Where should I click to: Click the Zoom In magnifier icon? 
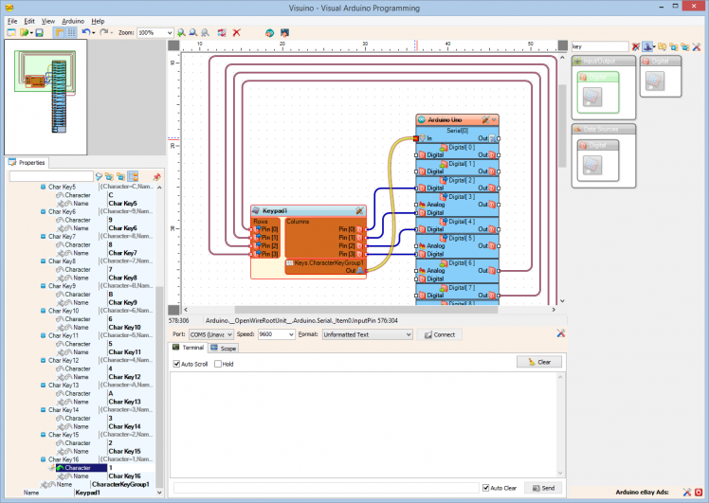[181, 32]
